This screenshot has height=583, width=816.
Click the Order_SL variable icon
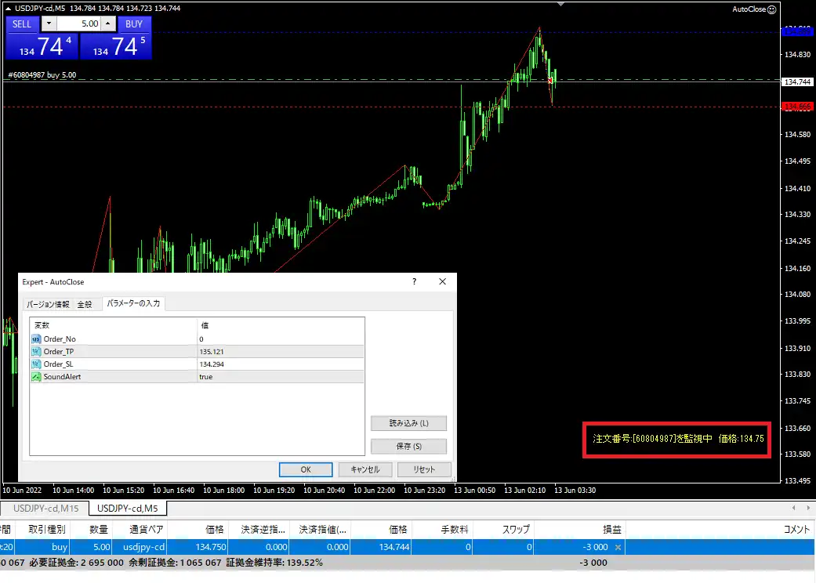(x=36, y=364)
